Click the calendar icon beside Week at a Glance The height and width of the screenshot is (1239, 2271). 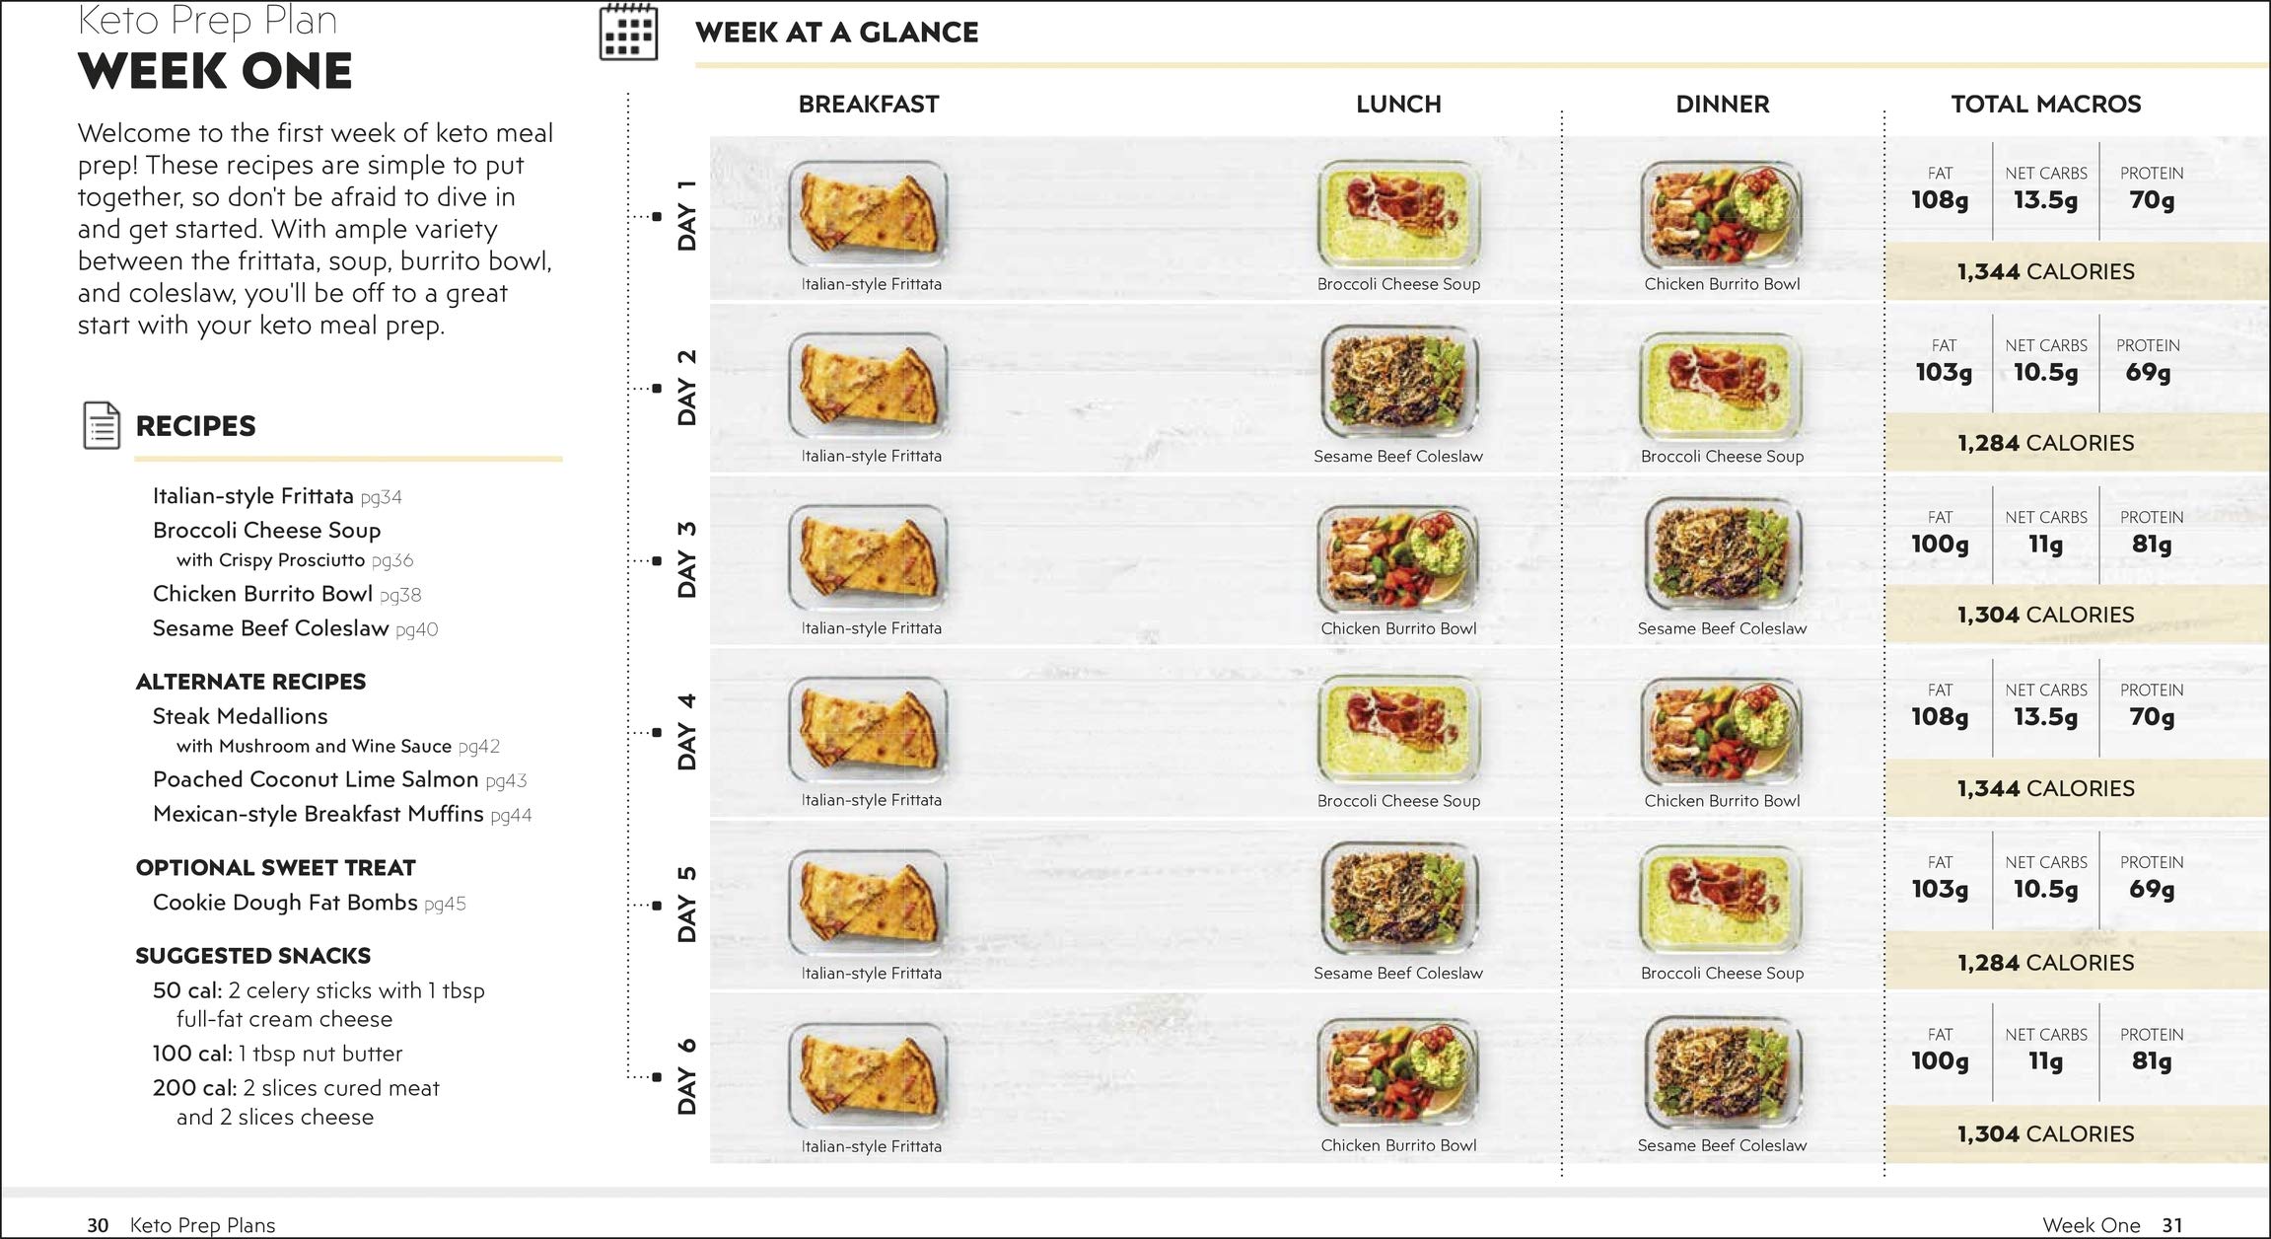628,33
